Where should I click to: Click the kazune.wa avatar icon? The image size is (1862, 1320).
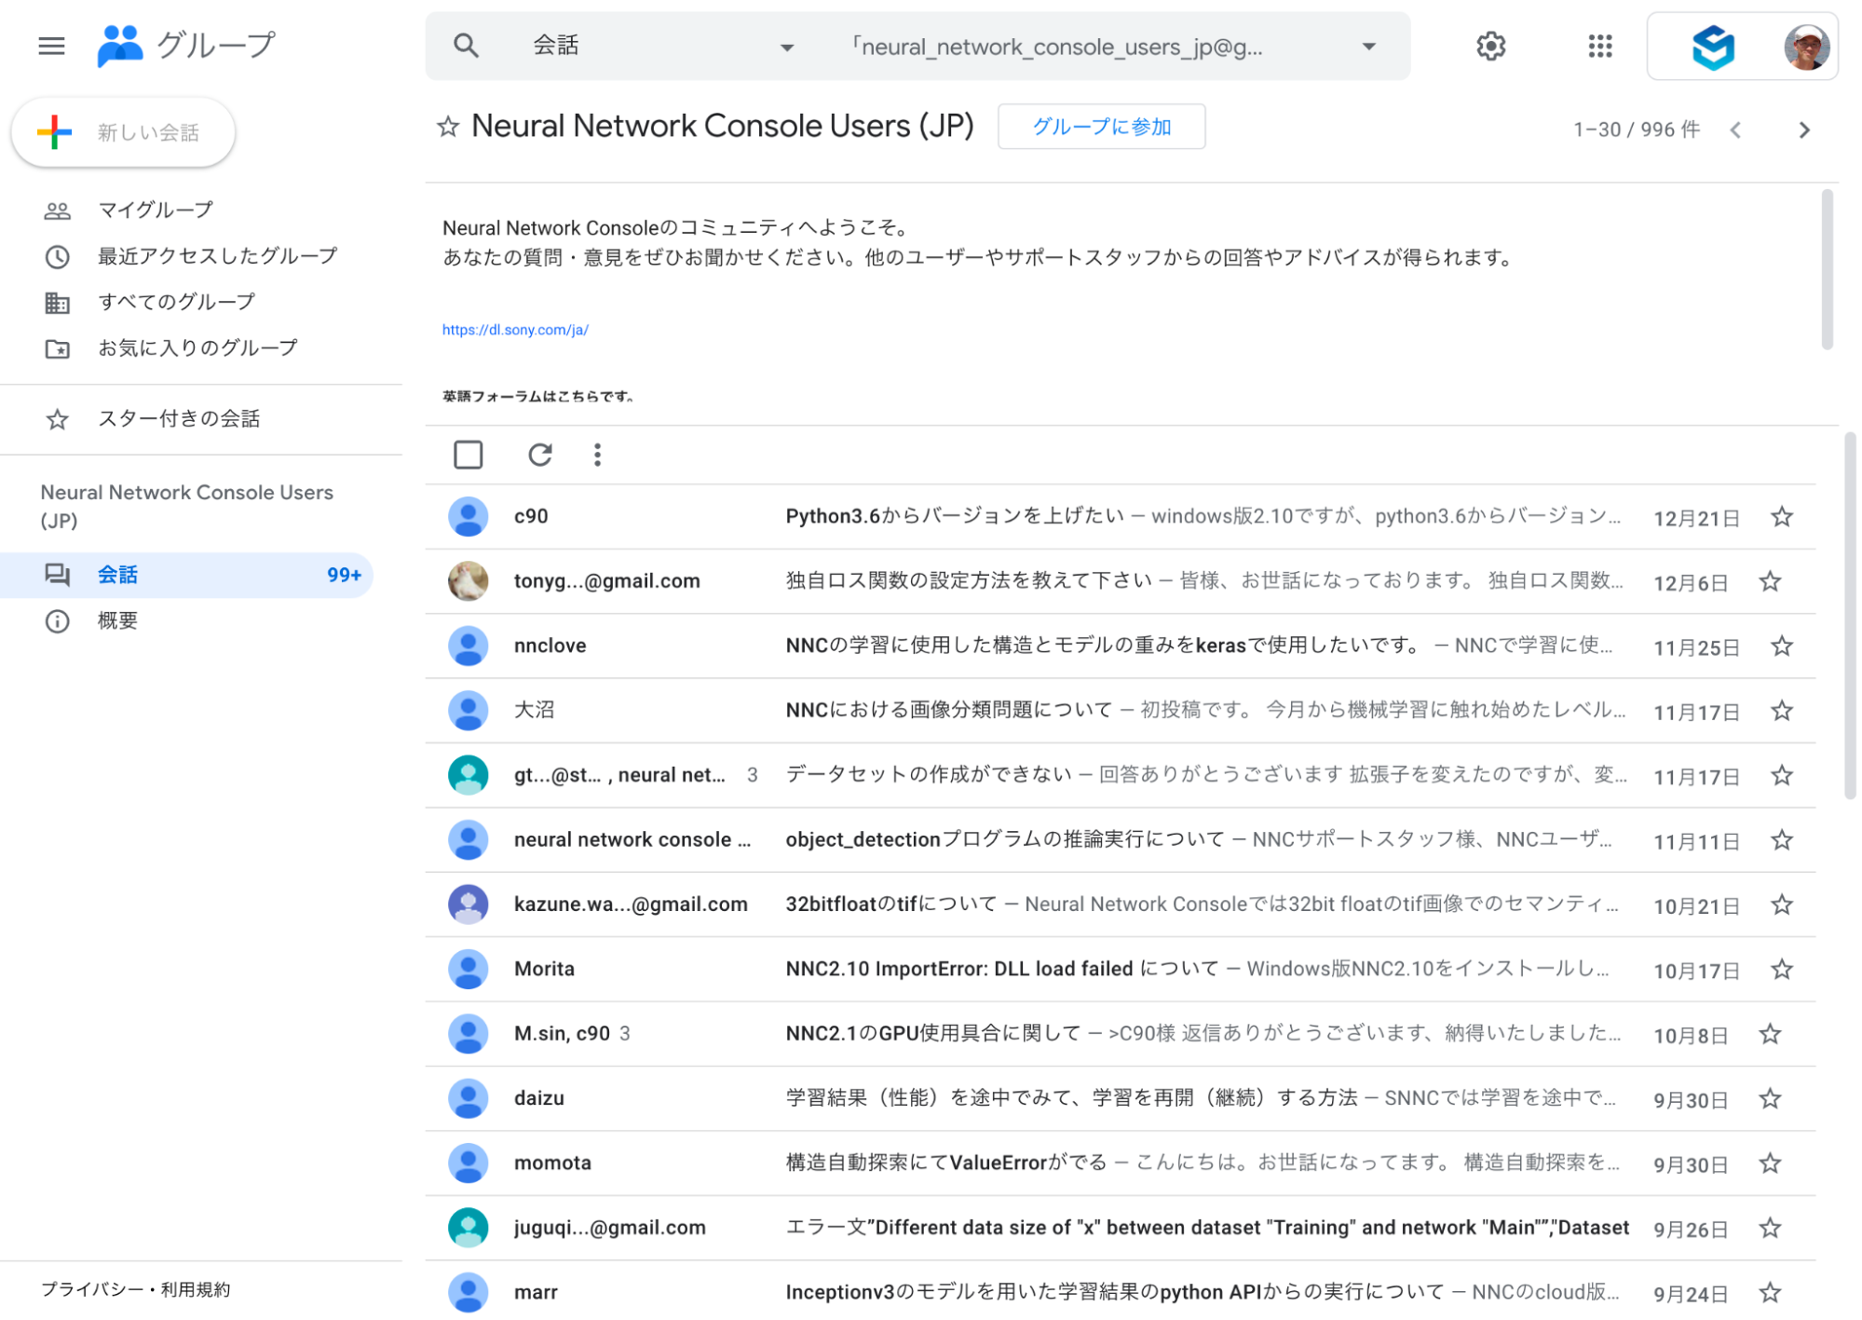(x=468, y=905)
